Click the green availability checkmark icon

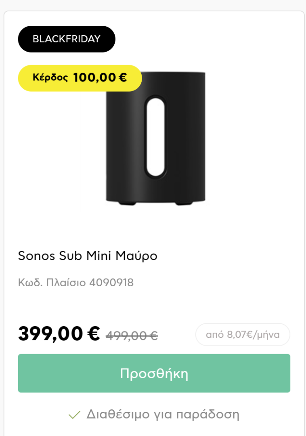click(x=75, y=415)
